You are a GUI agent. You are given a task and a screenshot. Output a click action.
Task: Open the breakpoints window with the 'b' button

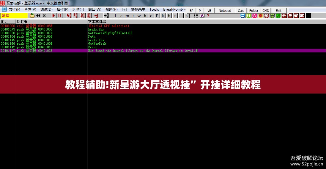click(x=169, y=16)
